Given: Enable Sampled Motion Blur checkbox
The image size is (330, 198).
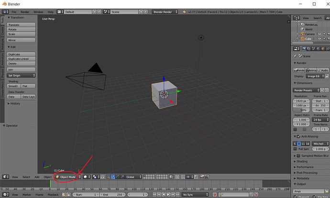Looking at the screenshot, I should [298, 156].
